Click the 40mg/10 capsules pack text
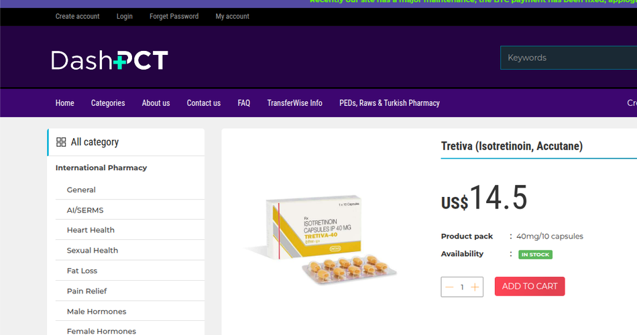The width and height of the screenshot is (637, 335). (x=550, y=237)
